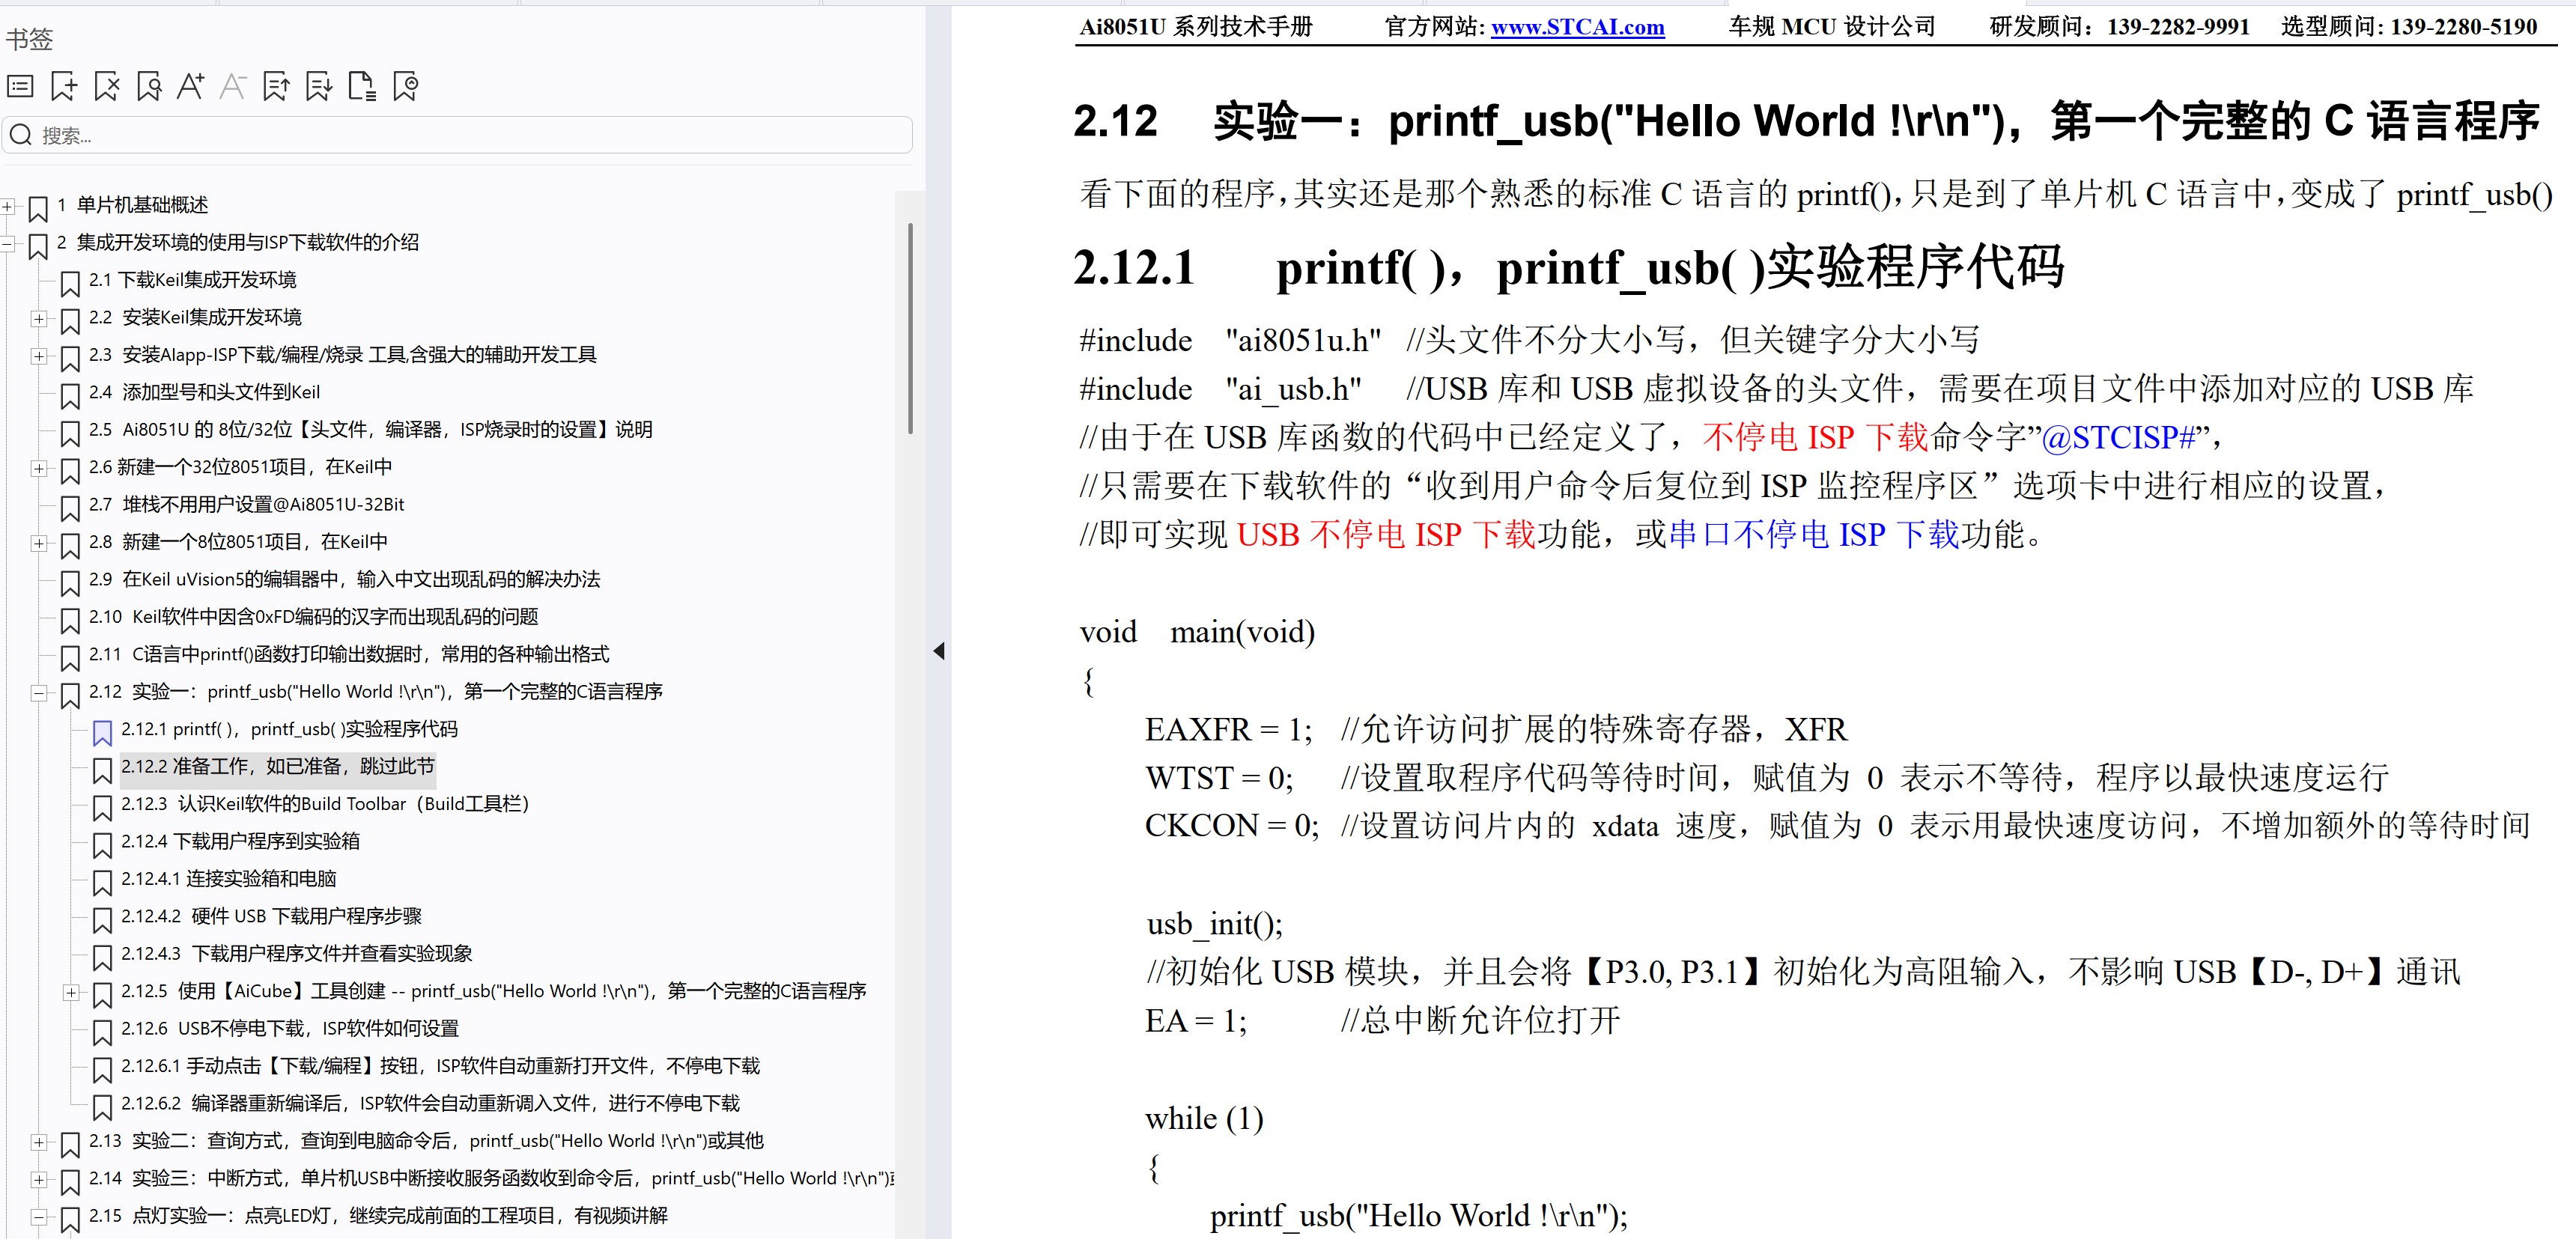The height and width of the screenshot is (1239, 2576).
Task: Expand 2.12.5 使用AiCube工具创建 node
Action: coord(71,992)
